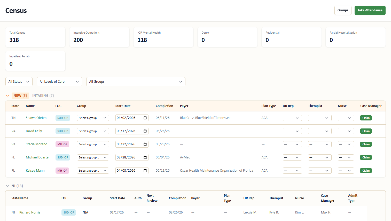Open the All States filter dropdown
The width and height of the screenshot is (391, 221).
click(19, 81)
